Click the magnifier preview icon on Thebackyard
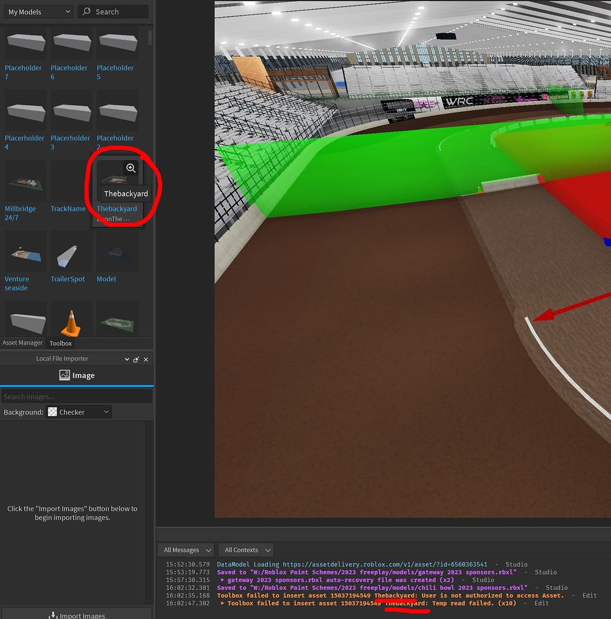Screen dimensions: 611x619 point(131,168)
